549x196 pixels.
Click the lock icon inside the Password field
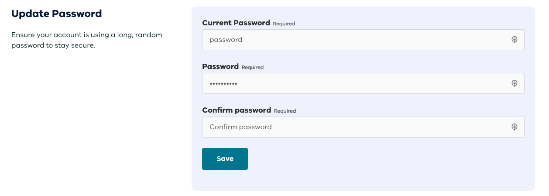tap(515, 83)
